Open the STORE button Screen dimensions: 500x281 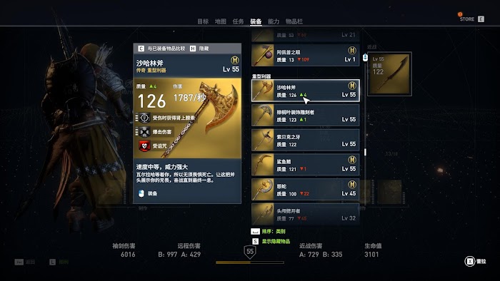(471, 19)
